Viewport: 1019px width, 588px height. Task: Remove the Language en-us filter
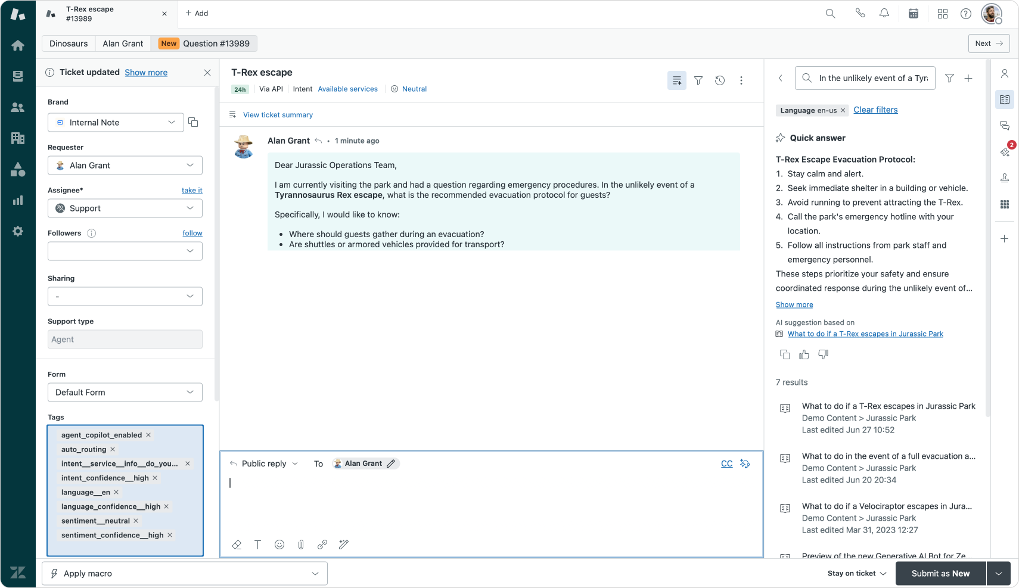pyautogui.click(x=843, y=111)
